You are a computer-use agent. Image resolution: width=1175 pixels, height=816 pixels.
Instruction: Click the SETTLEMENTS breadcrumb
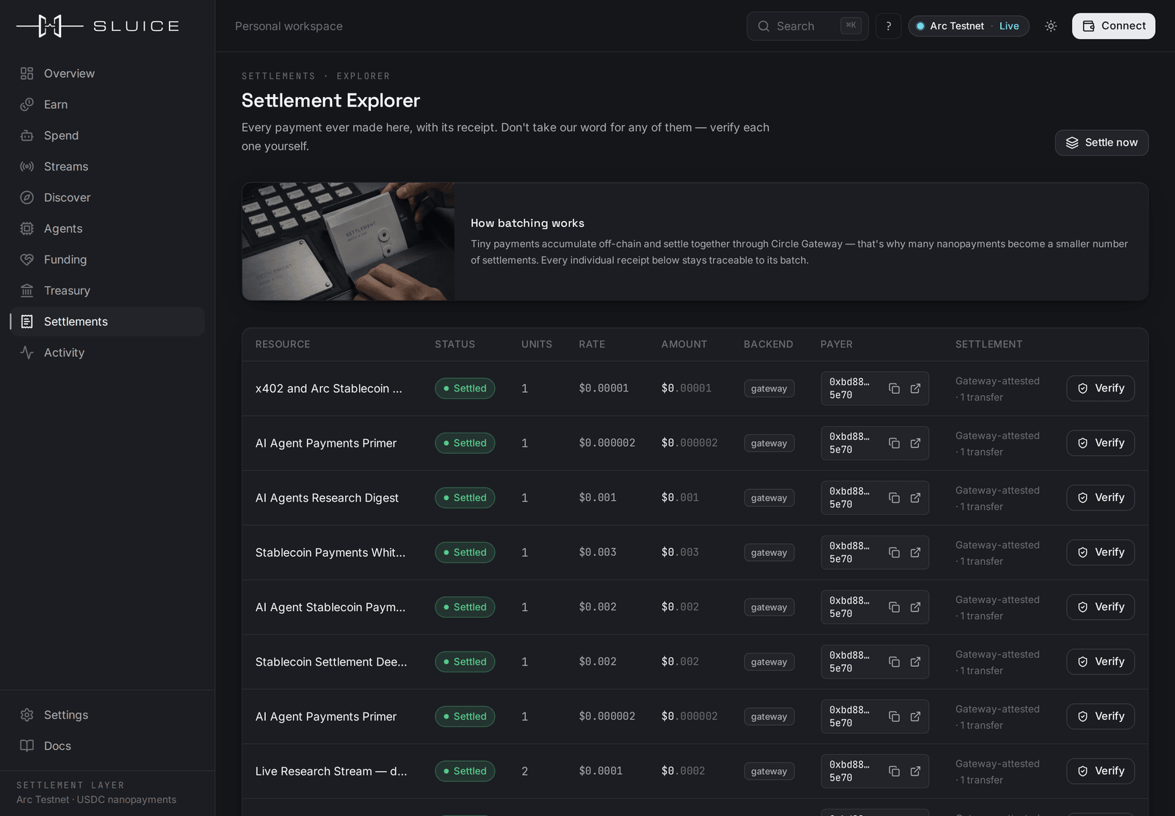coord(278,76)
